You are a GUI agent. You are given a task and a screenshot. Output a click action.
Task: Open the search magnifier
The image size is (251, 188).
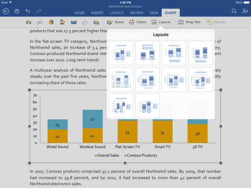click(234, 12)
